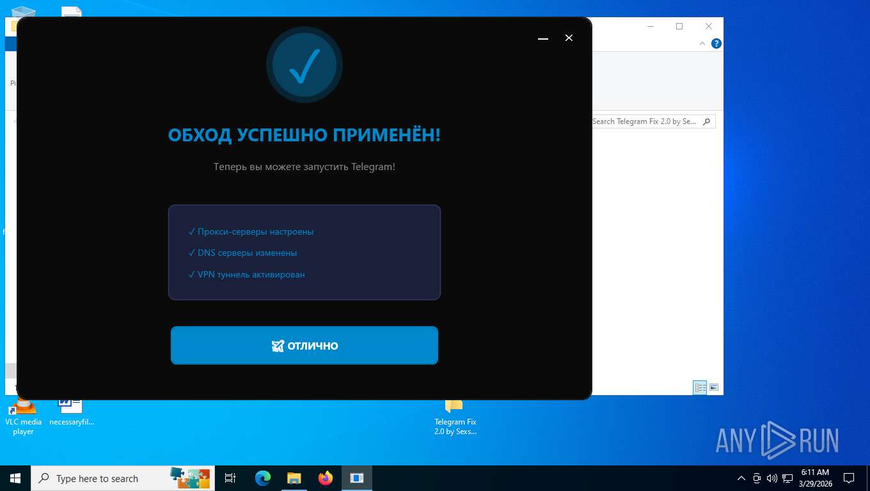Click 'ОБХОД УСПЕШНО ПРИМЕНЁН!' heading
The image size is (870, 491).
[304, 135]
